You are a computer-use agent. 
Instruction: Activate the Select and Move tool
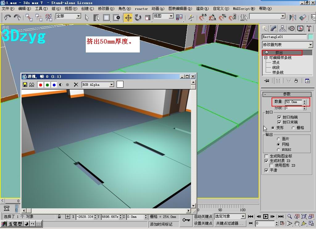[128, 18]
